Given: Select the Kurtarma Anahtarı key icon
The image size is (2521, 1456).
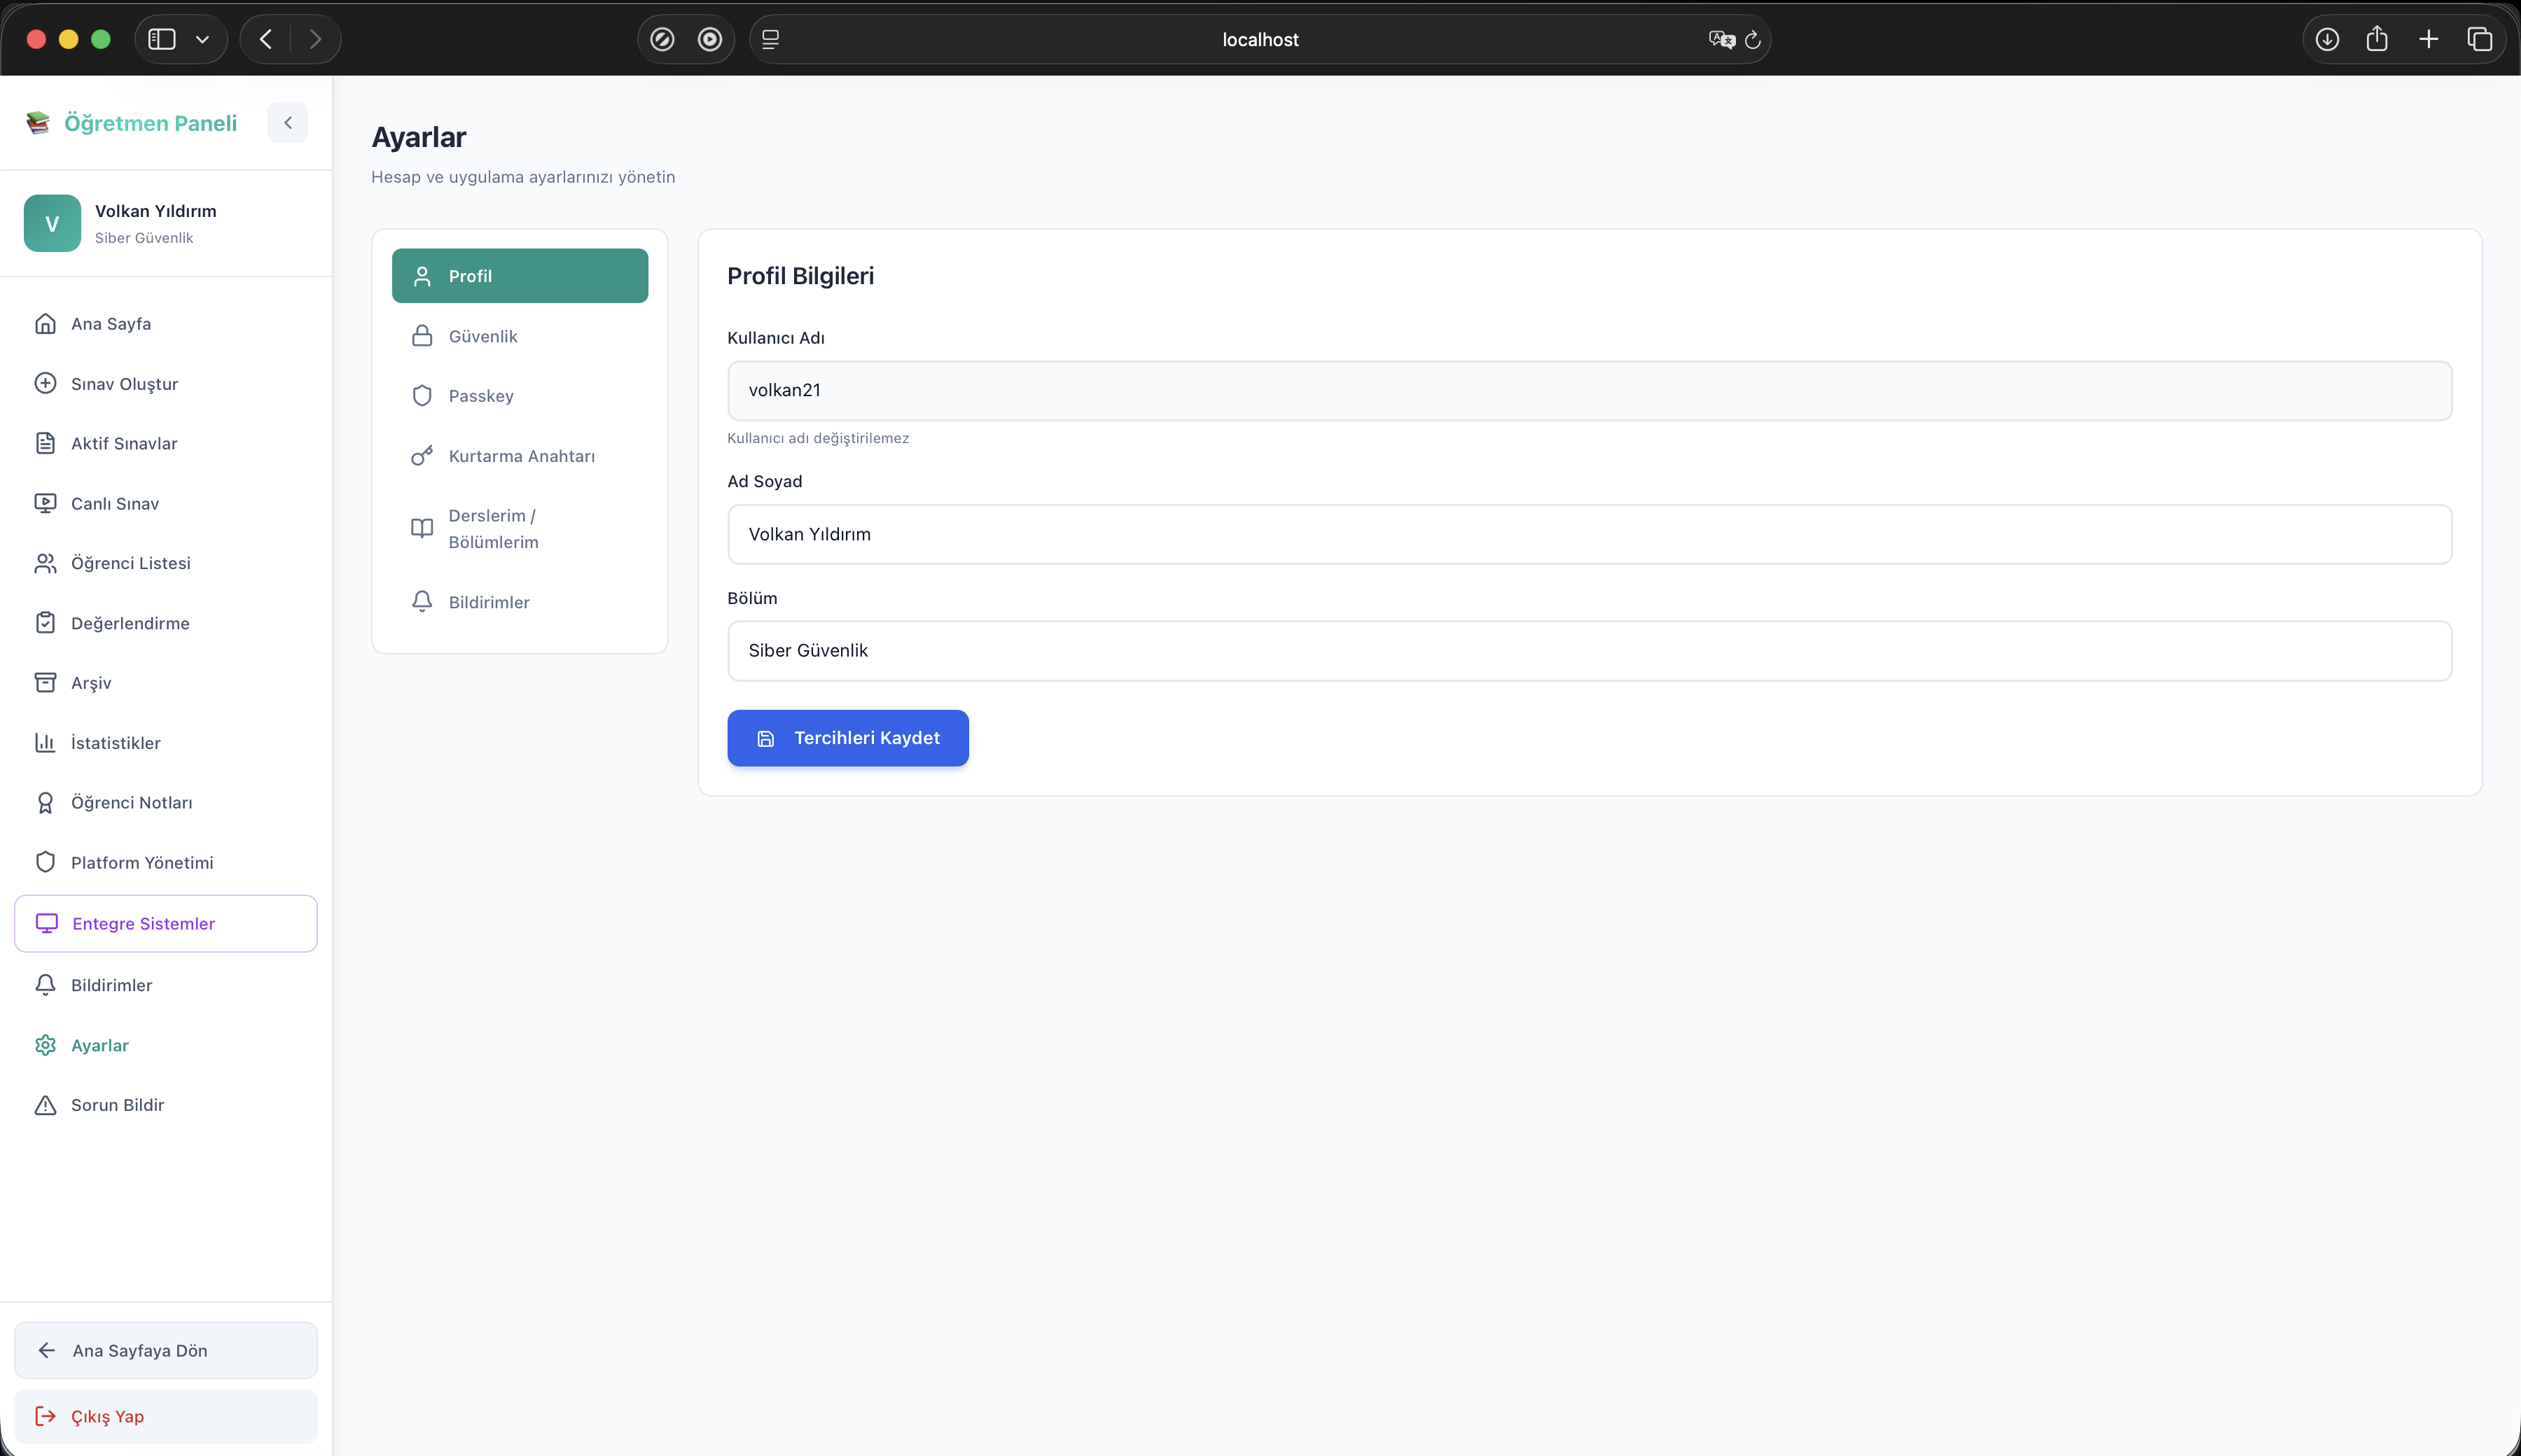Looking at the screenshot, I should pyautogui.click(x=422, y=456).
